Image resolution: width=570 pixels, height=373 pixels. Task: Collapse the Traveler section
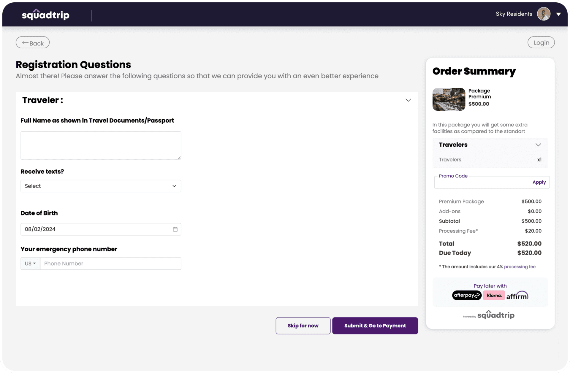(408, 100)
